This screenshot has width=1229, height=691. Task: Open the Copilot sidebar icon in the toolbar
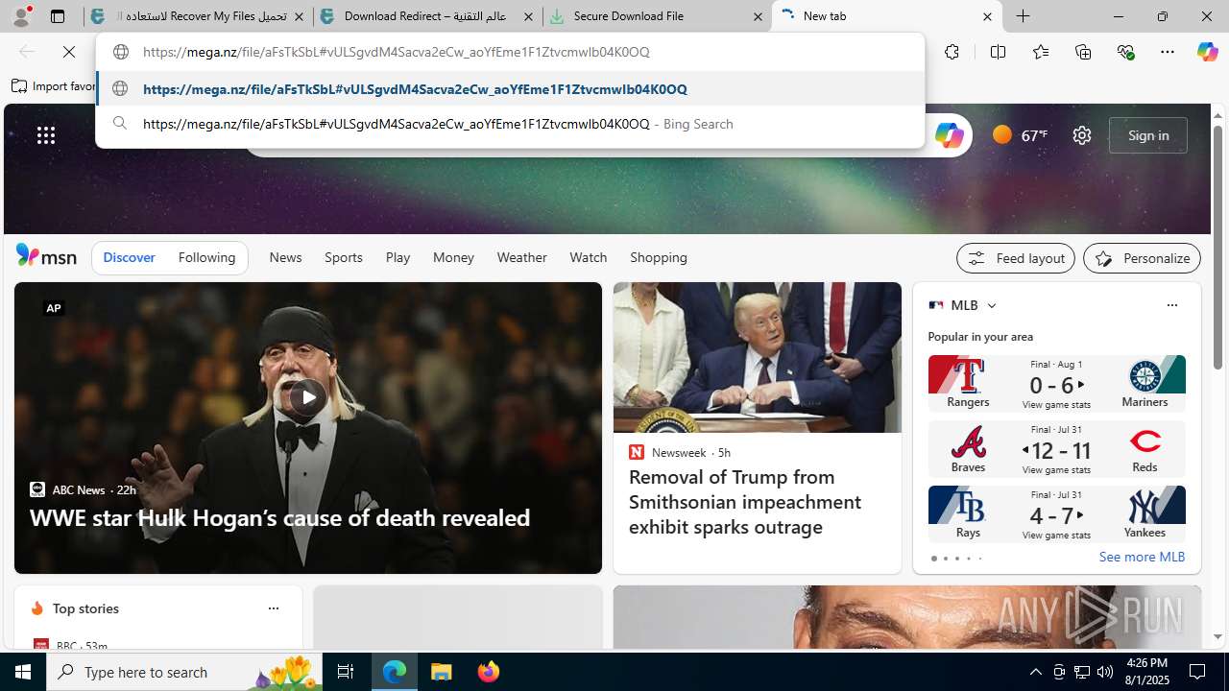tap(1207, 52)
